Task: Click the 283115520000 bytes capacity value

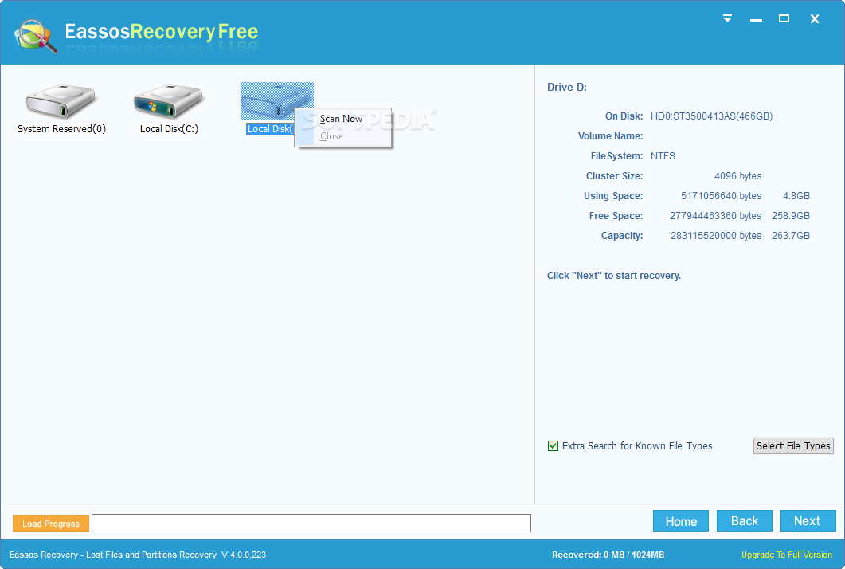Action: pyautogui.click(x=716, y=236)
